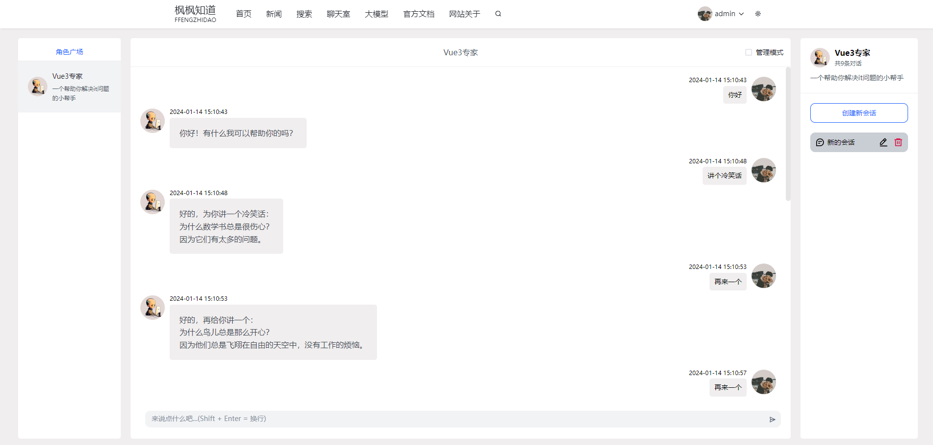Switch to the 角色广场 tab
Viewport: 933px width, 445px height.
pyautogui.click(x=69, y=52)
